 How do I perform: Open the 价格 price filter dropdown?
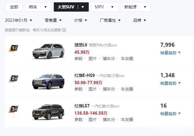(81, 20)
